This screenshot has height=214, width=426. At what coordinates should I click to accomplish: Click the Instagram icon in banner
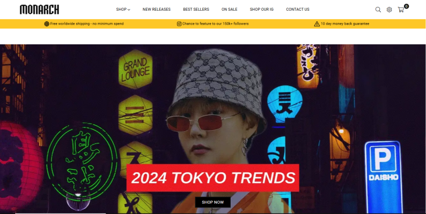(179, 24)
